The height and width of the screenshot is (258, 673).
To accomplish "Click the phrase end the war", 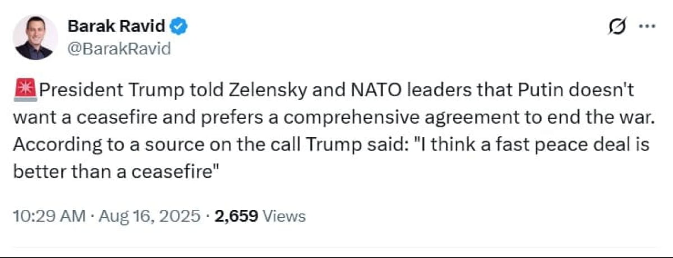I will pyautogui.click(x=596, y=119).
